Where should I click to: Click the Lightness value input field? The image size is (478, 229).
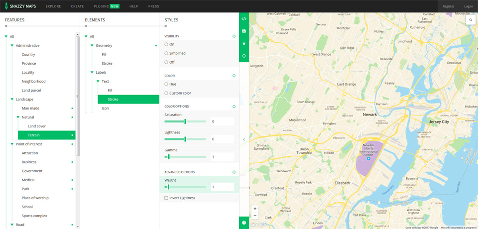pos(222,139)
